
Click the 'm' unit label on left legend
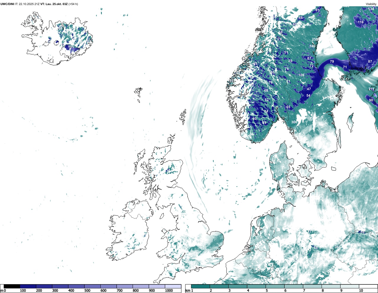pyautogui.click(x=2, y=291)
